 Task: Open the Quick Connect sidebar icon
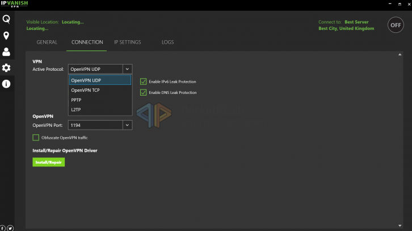6,20
